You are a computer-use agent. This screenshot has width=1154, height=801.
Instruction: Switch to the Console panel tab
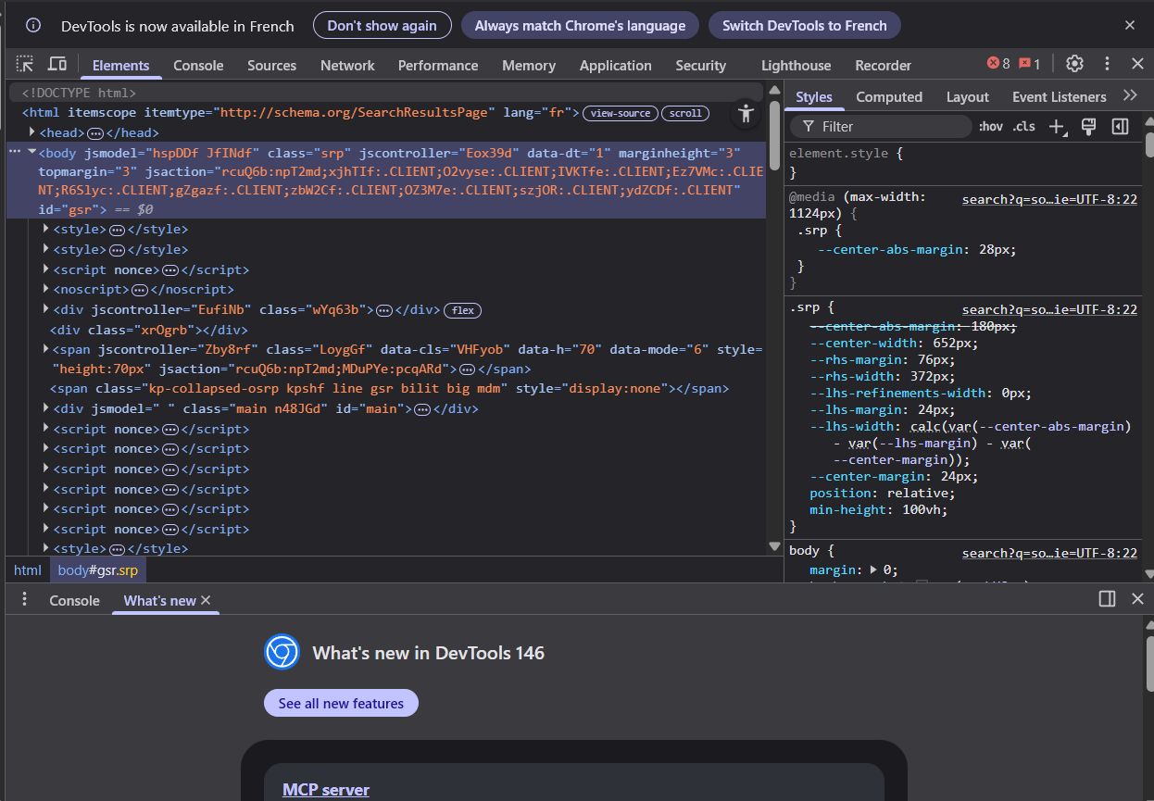[x=198, y=65]
